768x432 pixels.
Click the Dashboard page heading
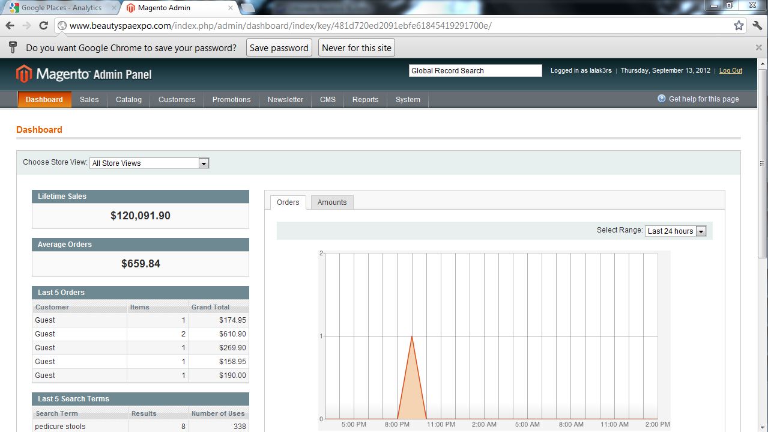[39, 130]
